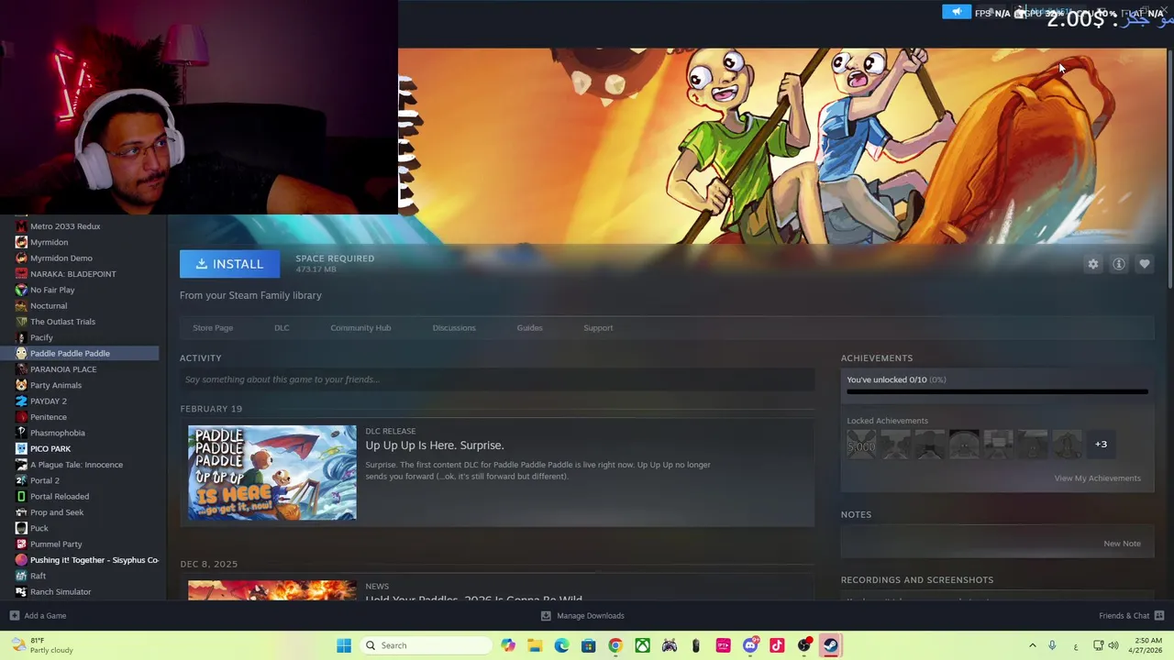
Task: Add game to favorites with heart icon
Action: pyautogui.click(x=1145, y=264)
